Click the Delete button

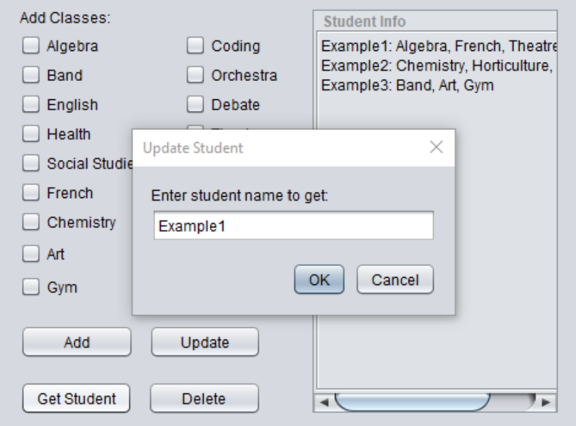pyautogui.click(x=204, y=399)
